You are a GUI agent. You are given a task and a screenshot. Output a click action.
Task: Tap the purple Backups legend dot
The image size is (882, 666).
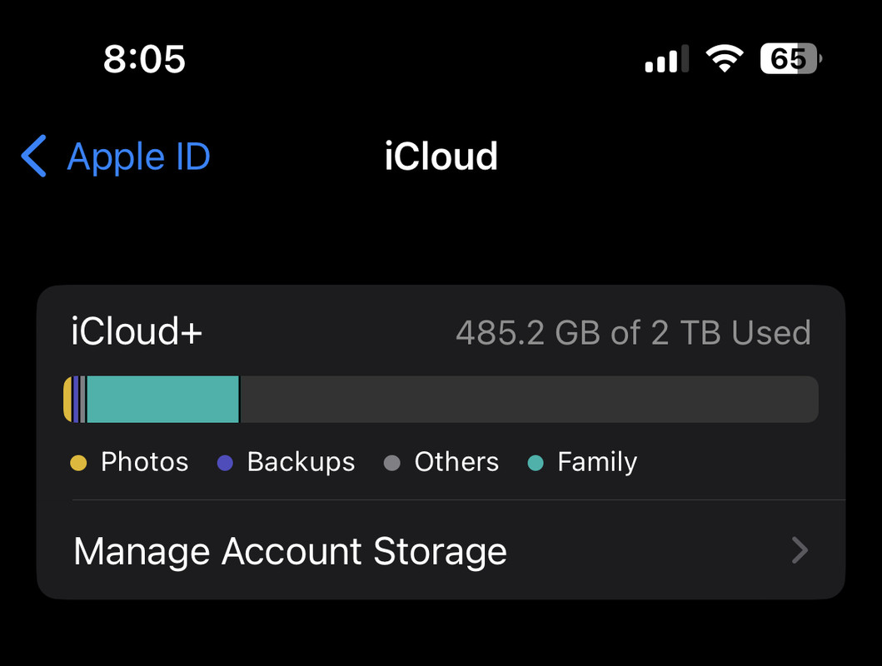coord(225,463)
